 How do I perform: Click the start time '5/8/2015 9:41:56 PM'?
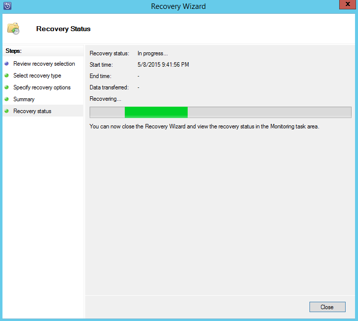163,65
